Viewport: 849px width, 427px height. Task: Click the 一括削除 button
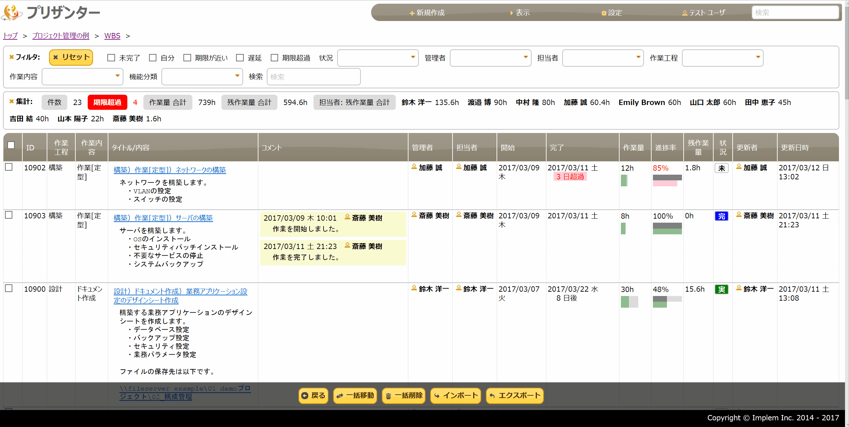(404, 396)
